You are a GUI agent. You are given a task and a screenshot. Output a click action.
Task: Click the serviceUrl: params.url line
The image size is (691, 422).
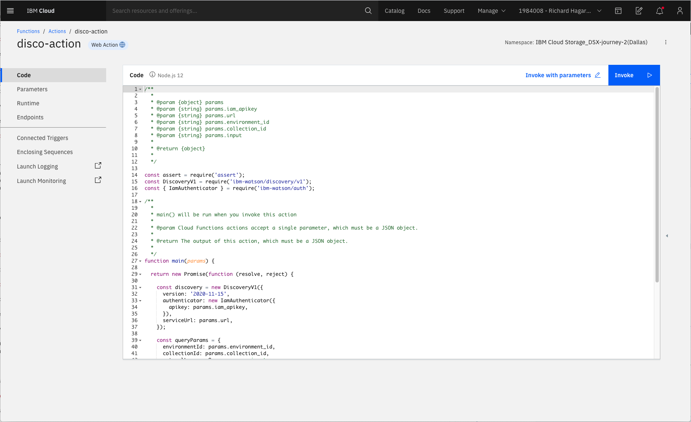tap(197, 320)
